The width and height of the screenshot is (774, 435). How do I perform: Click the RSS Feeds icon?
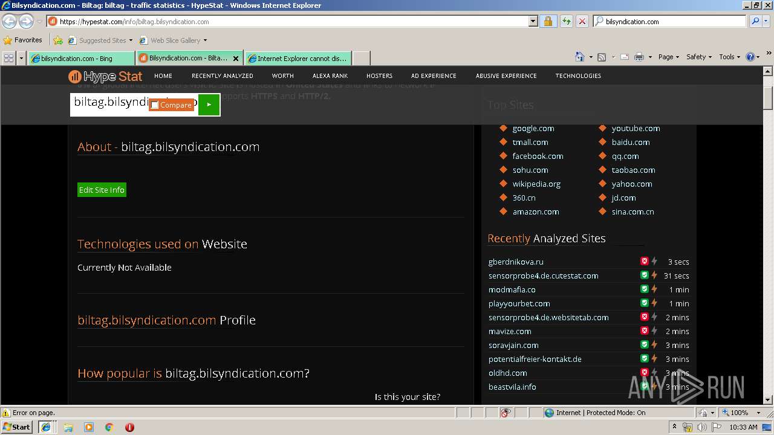pos(602,57)
